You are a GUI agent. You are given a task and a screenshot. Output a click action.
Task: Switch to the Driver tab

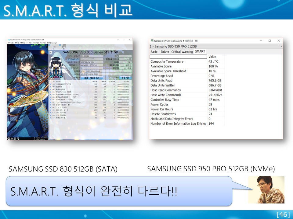(x=165, y=52)
